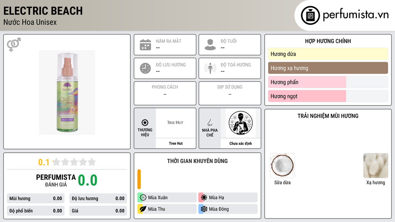
Task: Click the sillage icon for Độ toả hương
Action: click(x=210, y=68)
